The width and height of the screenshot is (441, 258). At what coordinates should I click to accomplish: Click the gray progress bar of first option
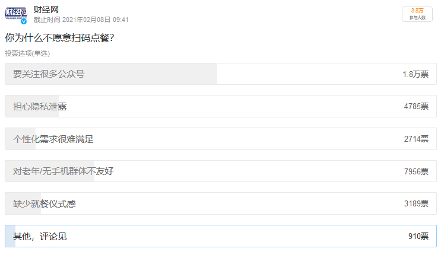pyautogui.click(x=111, y=74)
